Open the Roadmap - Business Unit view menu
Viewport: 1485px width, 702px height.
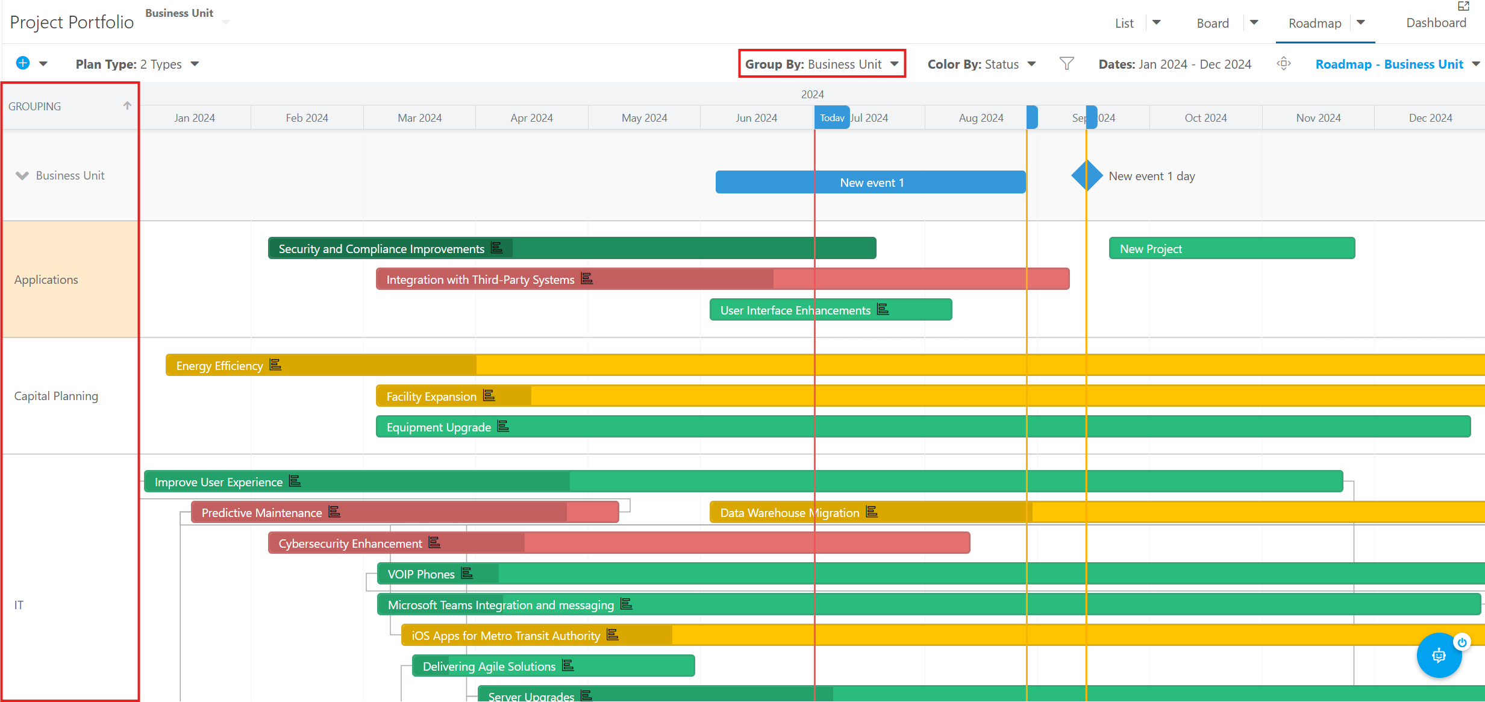pos(1397,64)
